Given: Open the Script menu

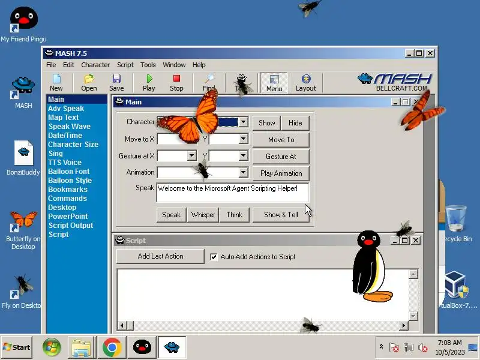Looking at the screenshot, I should coord(125,65).
